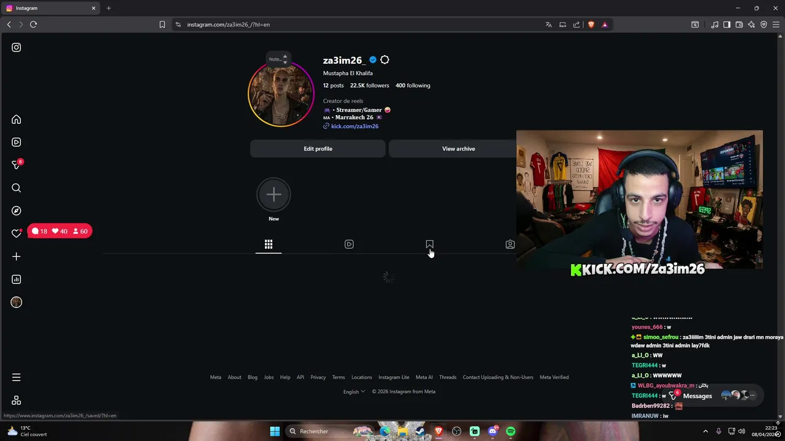Open the English language dropdown
This screenshot has height=441, width=785.
click(x=354, y=391)
